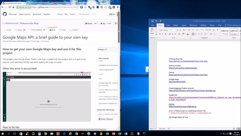Open the Chrome menu button
This screenshot has height=136, width=241.
coord(118,7)
